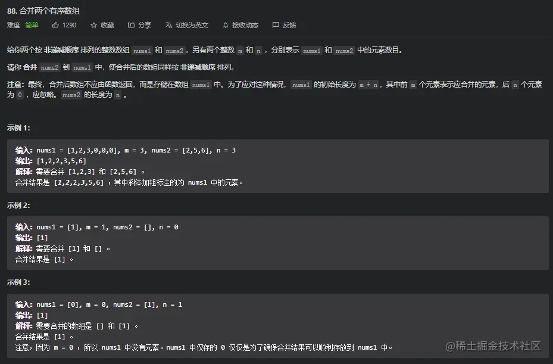
Task: Click the bold 注意: note label
Action: point(15,85)
